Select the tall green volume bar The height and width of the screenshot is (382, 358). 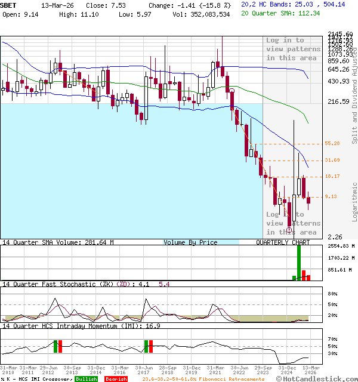point(299,263)
